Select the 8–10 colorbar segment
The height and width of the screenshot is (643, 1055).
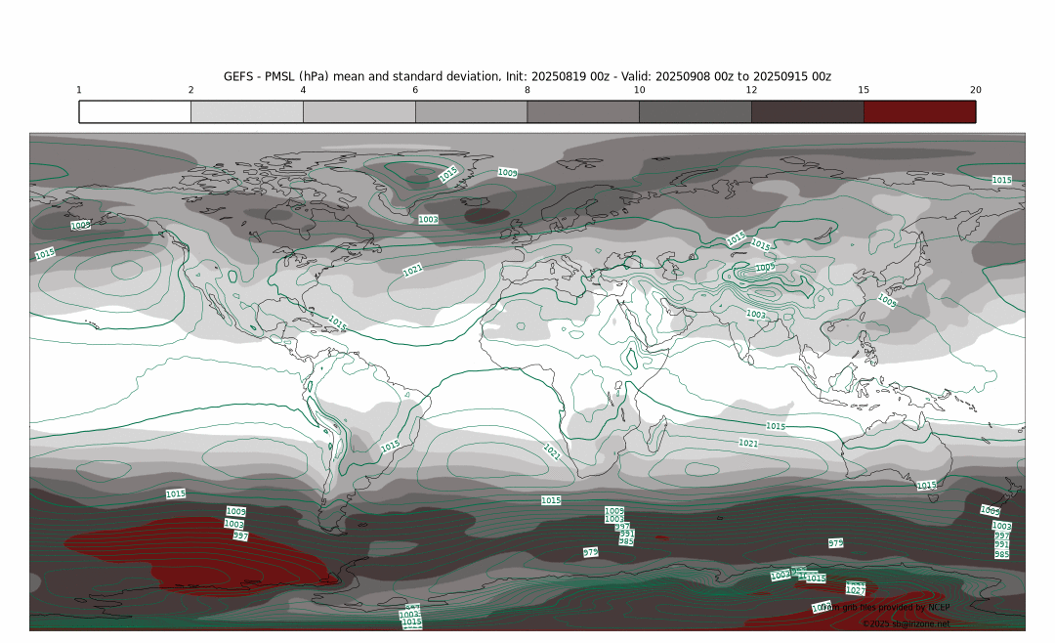pyautogui.click(x=583, y=111)
